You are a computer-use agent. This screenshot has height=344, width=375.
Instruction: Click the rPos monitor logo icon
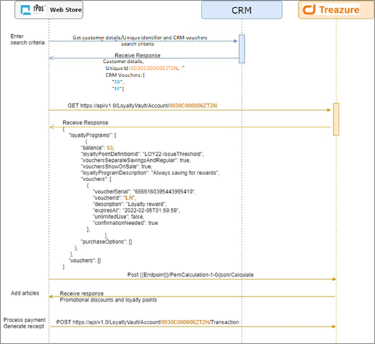pyautogui.click(x=25, y=10)
